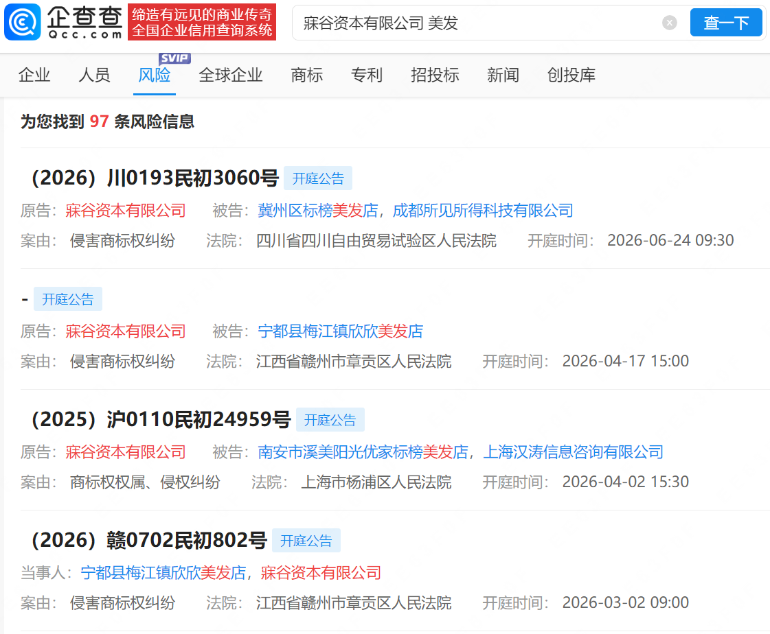Open the 新闻 tab
770x634 pixels.
click(x=503, y=75)
